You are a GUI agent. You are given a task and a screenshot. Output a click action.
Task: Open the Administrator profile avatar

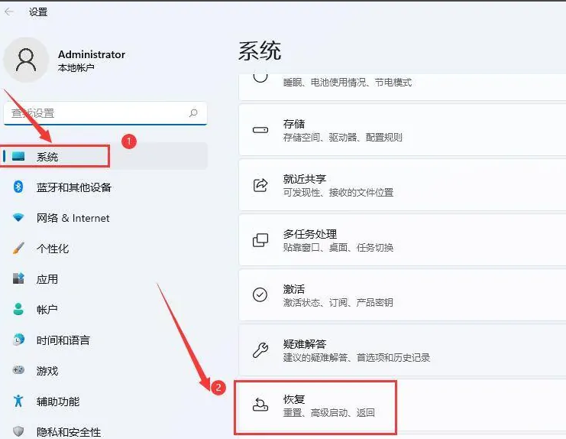click(x=26, y=60)
